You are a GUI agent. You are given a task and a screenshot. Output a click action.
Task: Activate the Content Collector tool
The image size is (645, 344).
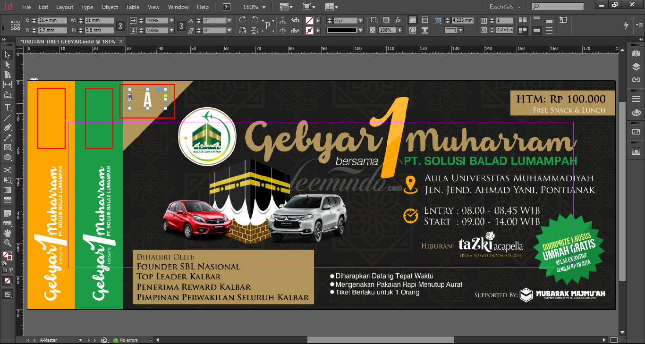[x=8, y=94]
